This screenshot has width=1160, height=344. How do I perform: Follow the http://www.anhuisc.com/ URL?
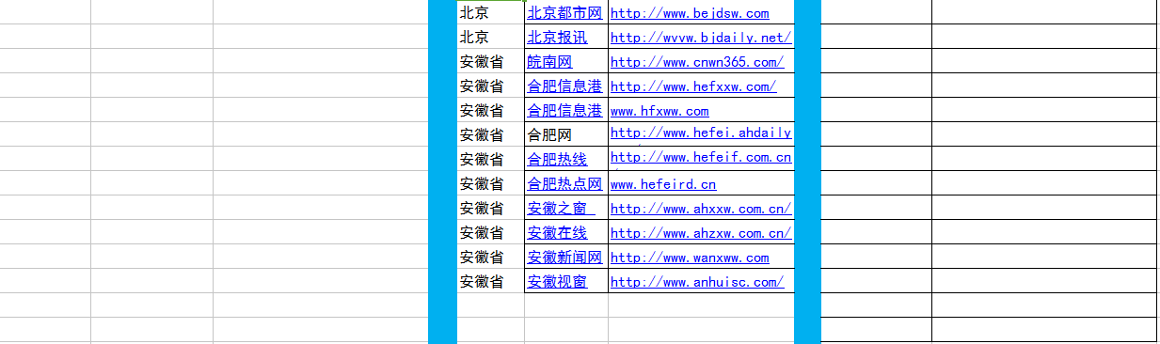(697, 282)
